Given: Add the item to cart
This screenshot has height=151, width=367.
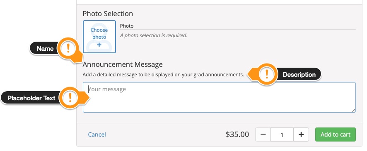Looking at the screenshot, I should 336,134.
